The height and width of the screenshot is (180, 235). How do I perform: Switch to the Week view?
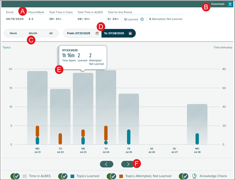pyautogui.click(x=13, y=33)
